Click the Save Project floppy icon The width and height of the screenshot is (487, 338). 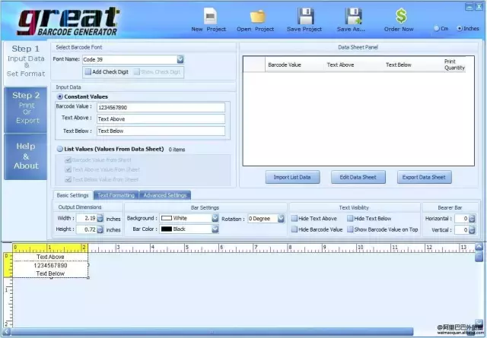click(x=306, y=17)
